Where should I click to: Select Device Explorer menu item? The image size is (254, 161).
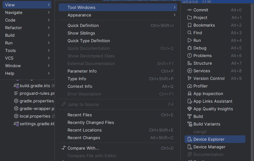(215, 139)
